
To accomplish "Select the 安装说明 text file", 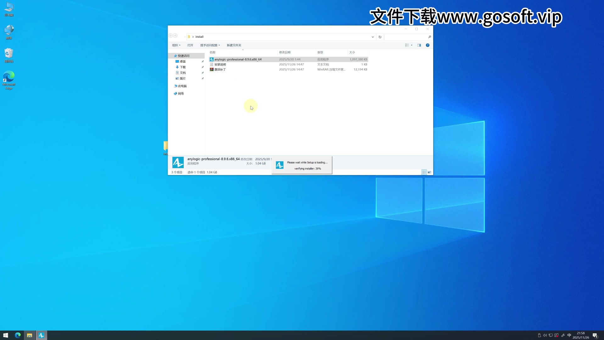I will coord(220,64).
